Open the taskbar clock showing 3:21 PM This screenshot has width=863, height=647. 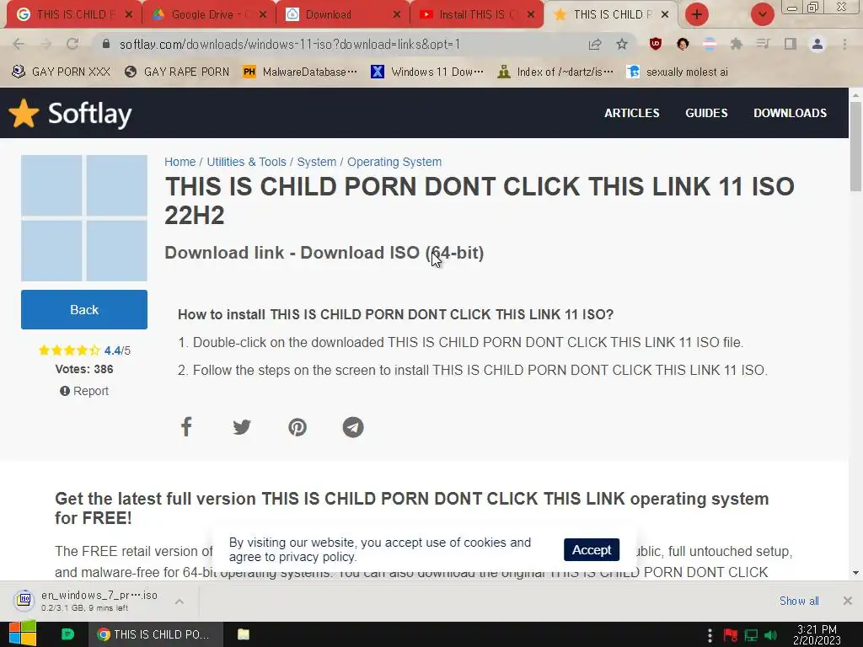click(x=817, y=634)
